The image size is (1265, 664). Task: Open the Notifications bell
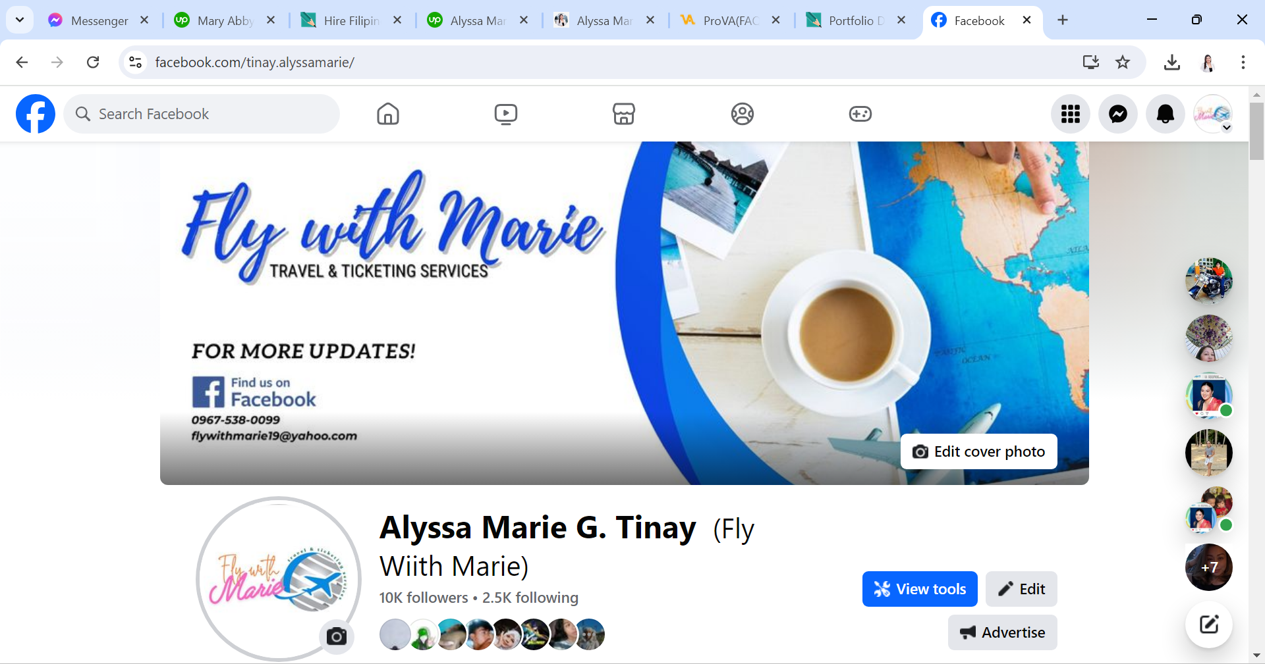[1166, 114]
